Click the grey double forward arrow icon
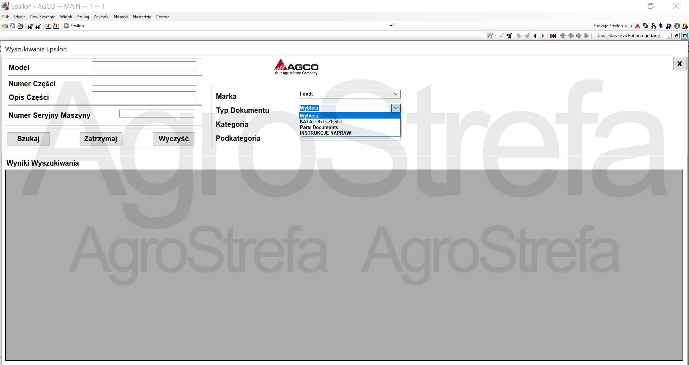689x365 pixels. tap(587, 36)
